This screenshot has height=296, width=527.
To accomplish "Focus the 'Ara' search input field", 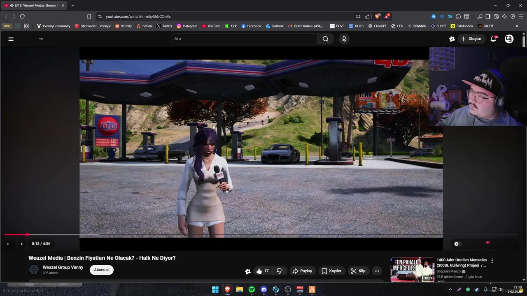I will click(x=243, y=39).
